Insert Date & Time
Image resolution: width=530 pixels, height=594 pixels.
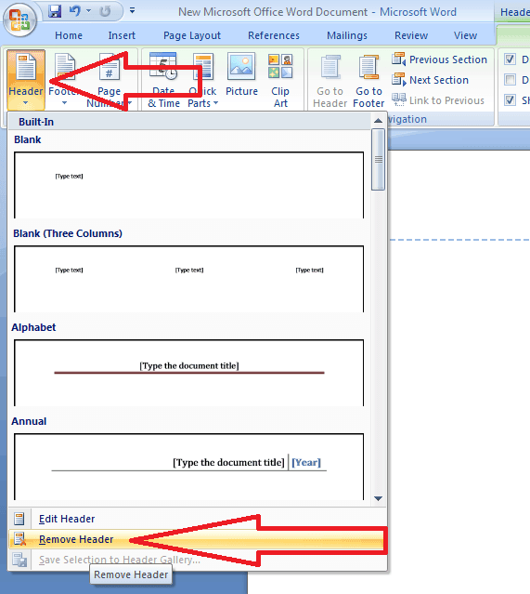163,80
